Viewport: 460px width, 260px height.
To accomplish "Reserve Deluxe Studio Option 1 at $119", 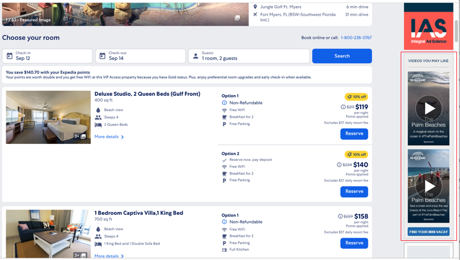I will 354,134.
